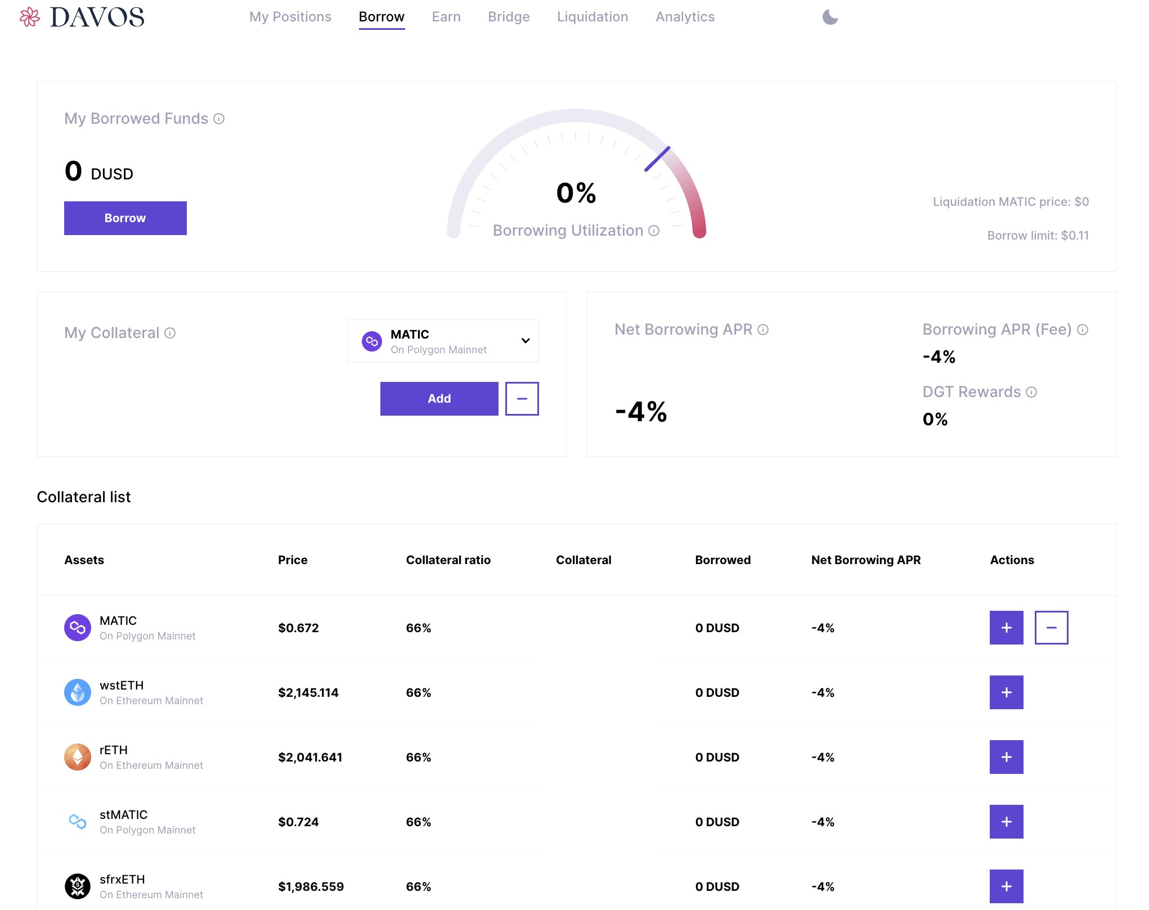Click Borrowing APR (Fee) info icon
1149x910 pixels.
coord(1083,330)
